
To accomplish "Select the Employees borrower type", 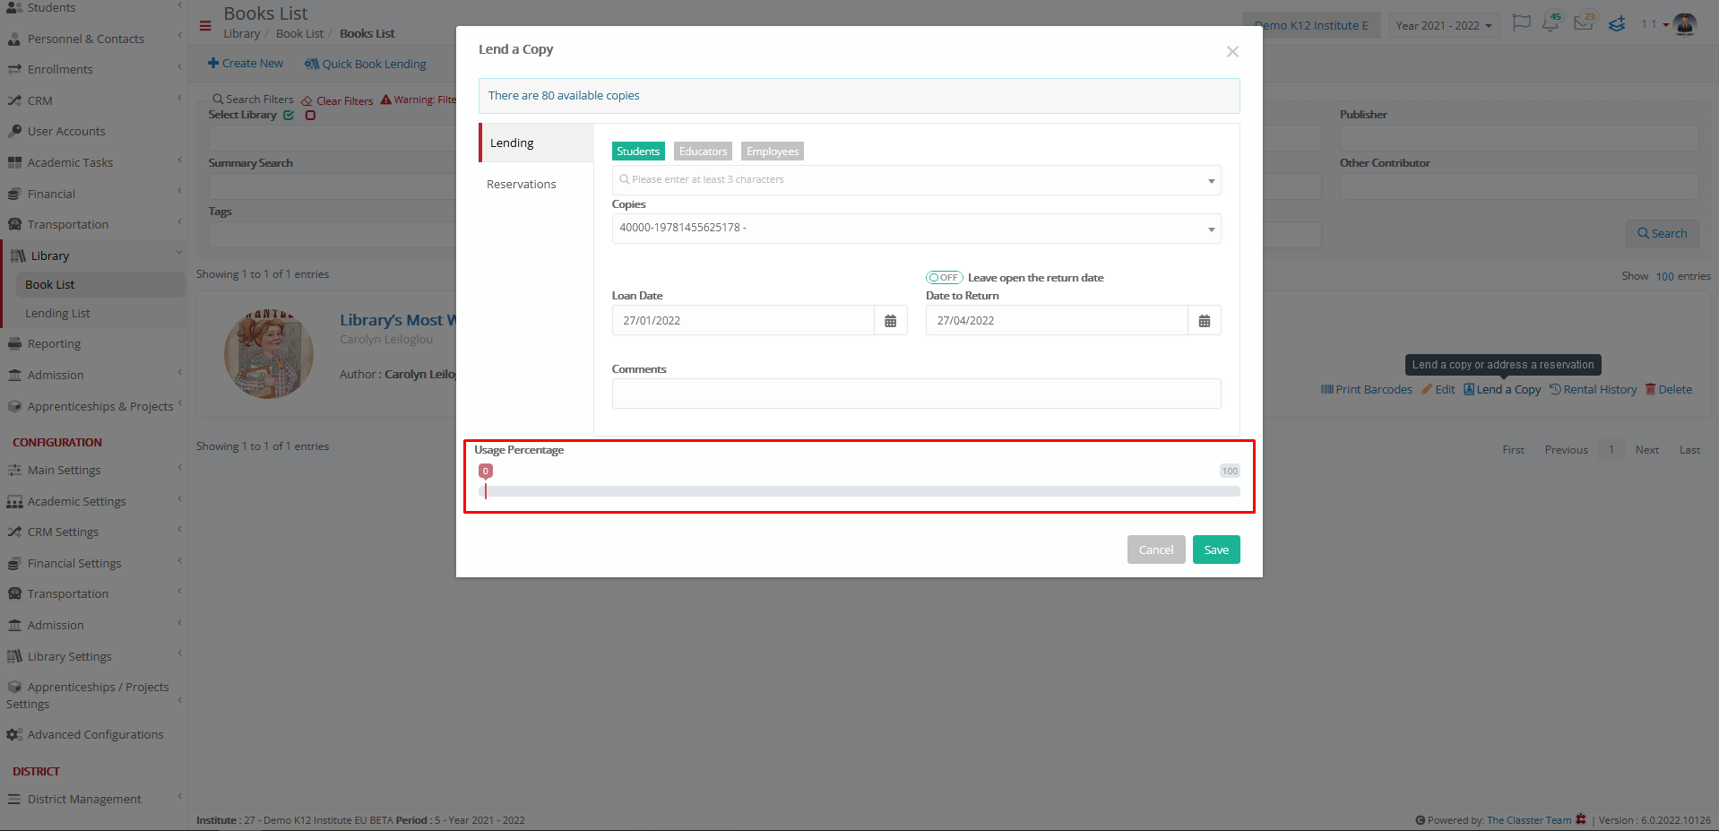I will pyautogui.click(x=772, y=151).
